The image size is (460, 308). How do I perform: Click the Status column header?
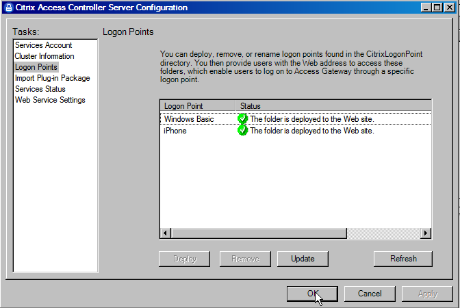(333, 105)
